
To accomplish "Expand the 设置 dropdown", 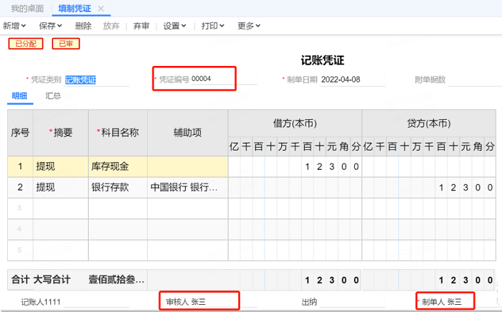I will 174,26.
